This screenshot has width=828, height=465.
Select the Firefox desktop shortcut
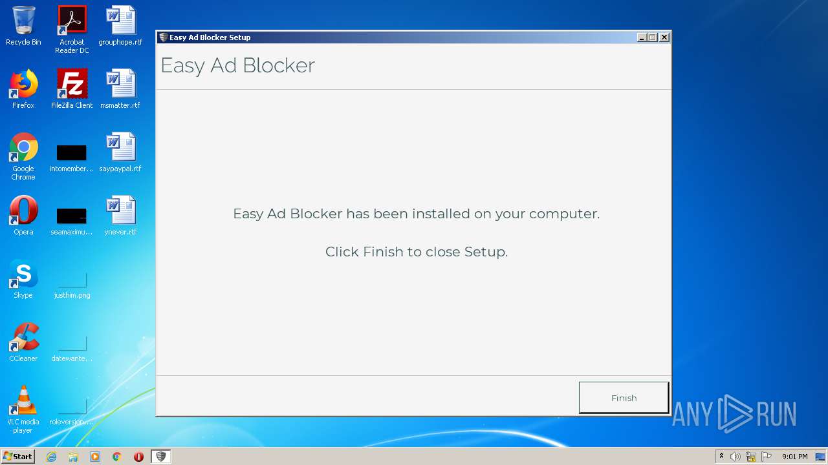(x=23, y=89)
